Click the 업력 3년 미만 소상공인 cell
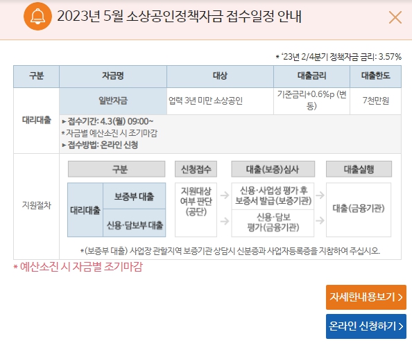The width and height of the screenshot is (412, 359). pos(220,101)
